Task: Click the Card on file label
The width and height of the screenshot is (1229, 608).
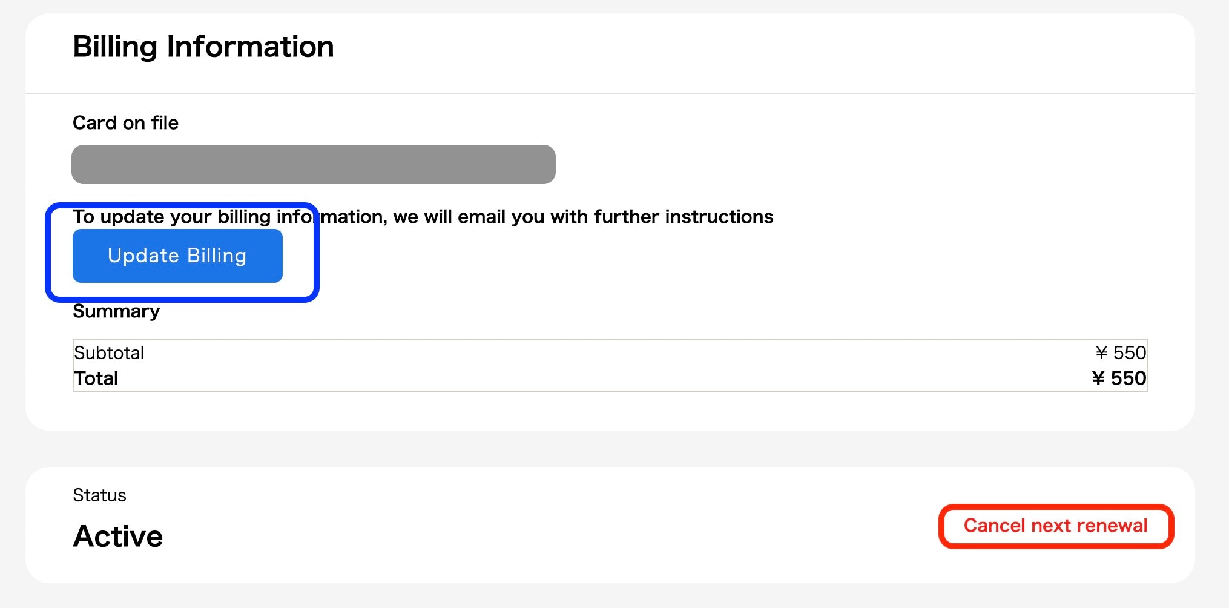Action: tap(125, 123)
